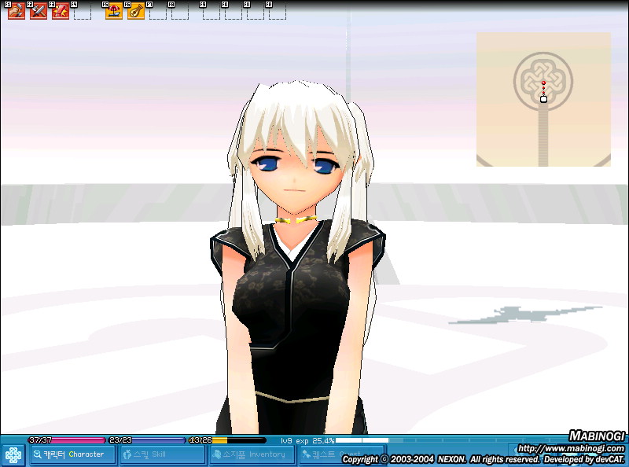Image resolution: width=629 pixels, height=467 pixels.
Task: Click the yellow stamina bar showing 13/26
Action: pos(227,440)
